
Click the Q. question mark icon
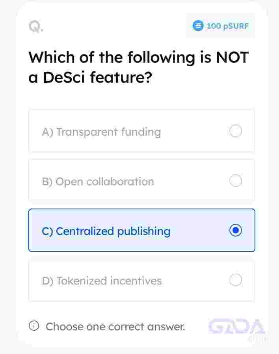[x=36, y=26]
